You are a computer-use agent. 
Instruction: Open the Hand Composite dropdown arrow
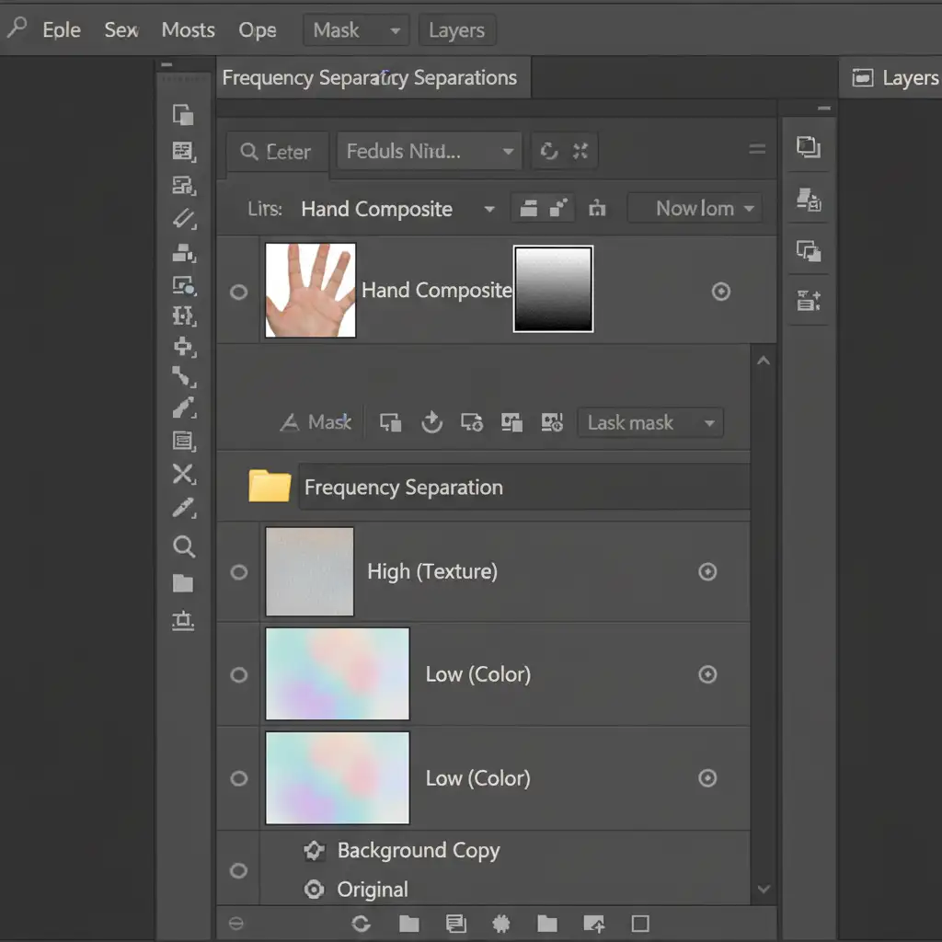click(x=489, y=210)
